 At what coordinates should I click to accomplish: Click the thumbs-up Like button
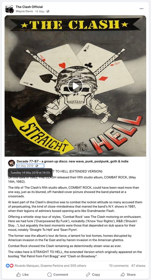[x=22, y=275]
